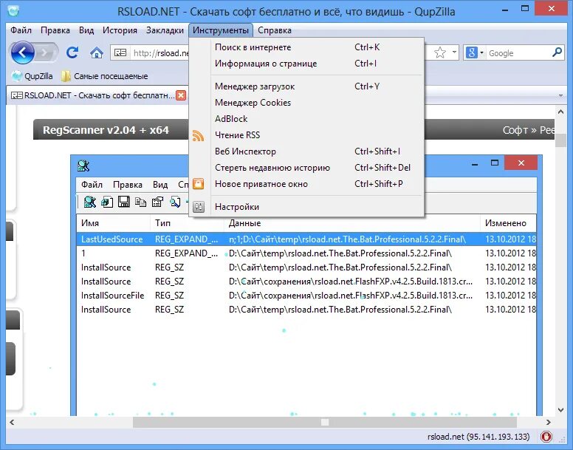The width and height of the screenshot is (573, 450).
Task: Click rsload.net IP address status text
Action: coord(478,437)
